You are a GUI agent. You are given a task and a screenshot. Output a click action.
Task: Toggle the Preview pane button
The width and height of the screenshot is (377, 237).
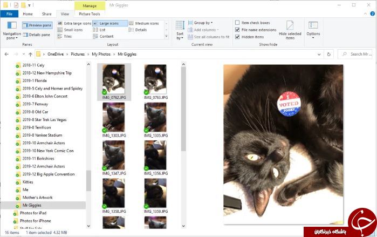pyautogui.click(x=37, y=25)
